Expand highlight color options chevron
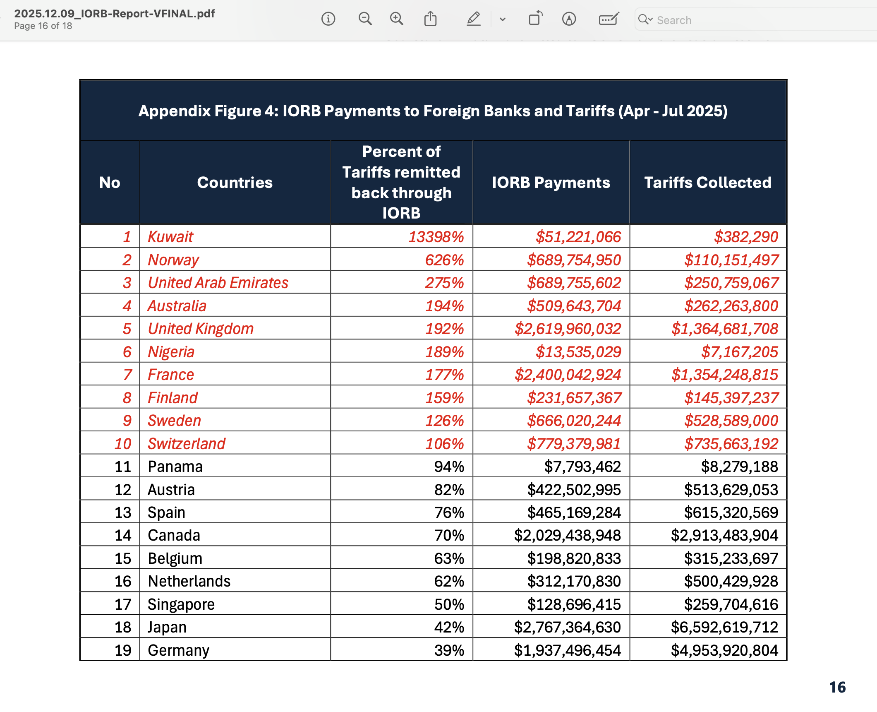Screen dimensions: 877x712 503,19
